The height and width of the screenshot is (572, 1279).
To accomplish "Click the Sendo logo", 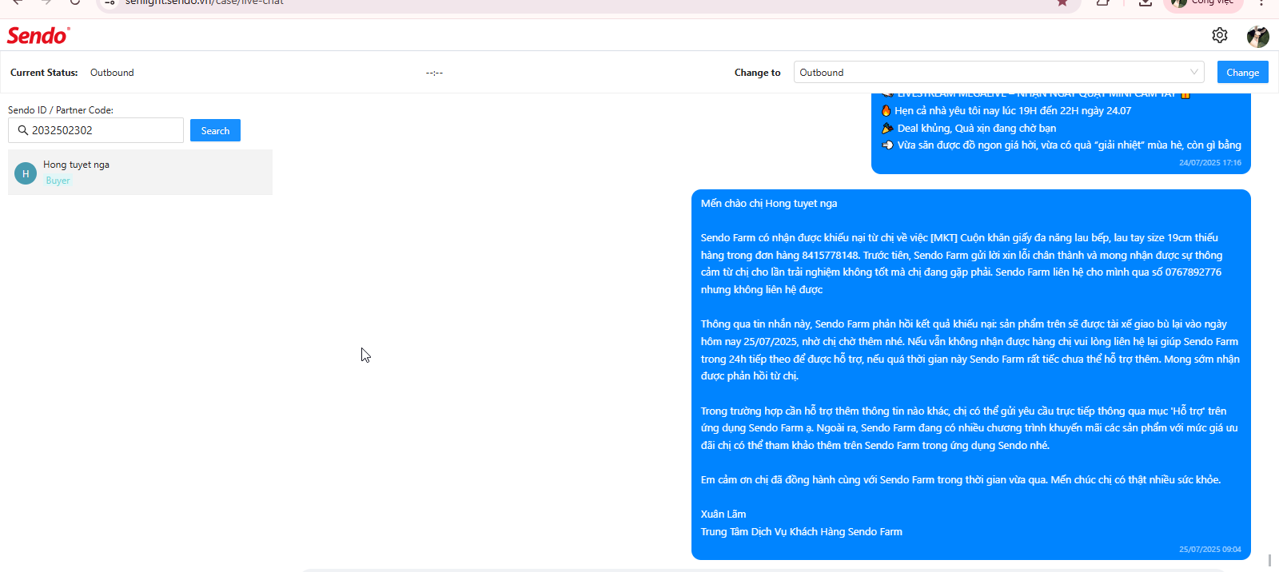I will 38,35.
